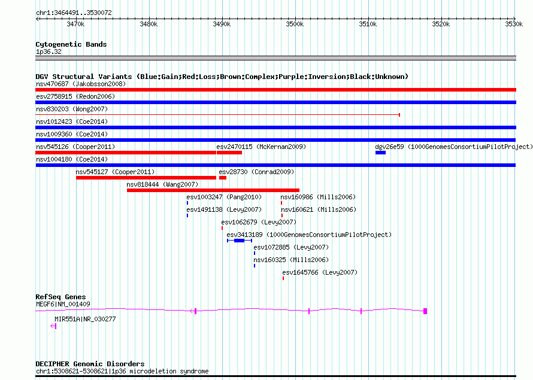Click the red esv1062679 Levy2007 marker
The width and height of the screenshot is (533, 380).
click(x=222, y=228)
